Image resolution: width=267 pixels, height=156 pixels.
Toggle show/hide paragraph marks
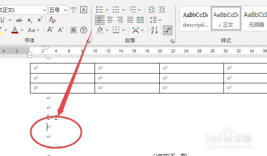pos(168,30)
